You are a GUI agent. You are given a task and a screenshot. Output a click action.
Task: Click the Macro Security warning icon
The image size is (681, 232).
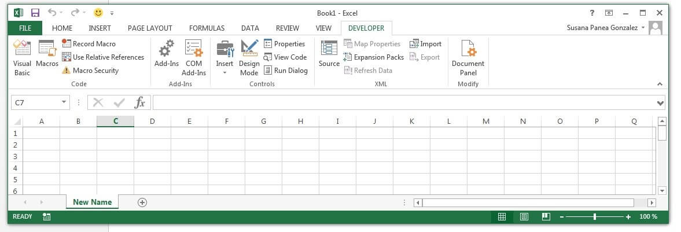click(67, 71)
